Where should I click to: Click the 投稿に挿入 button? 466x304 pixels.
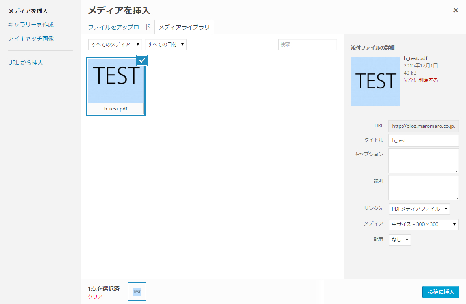click(x=441, y=292)
